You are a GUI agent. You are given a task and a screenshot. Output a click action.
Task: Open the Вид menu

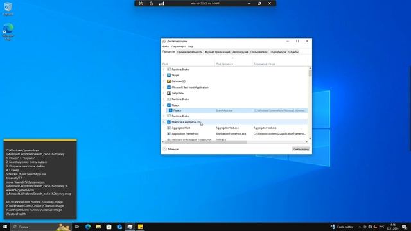pos(190,47)
